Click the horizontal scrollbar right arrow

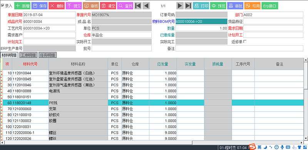tap(301, 142)
